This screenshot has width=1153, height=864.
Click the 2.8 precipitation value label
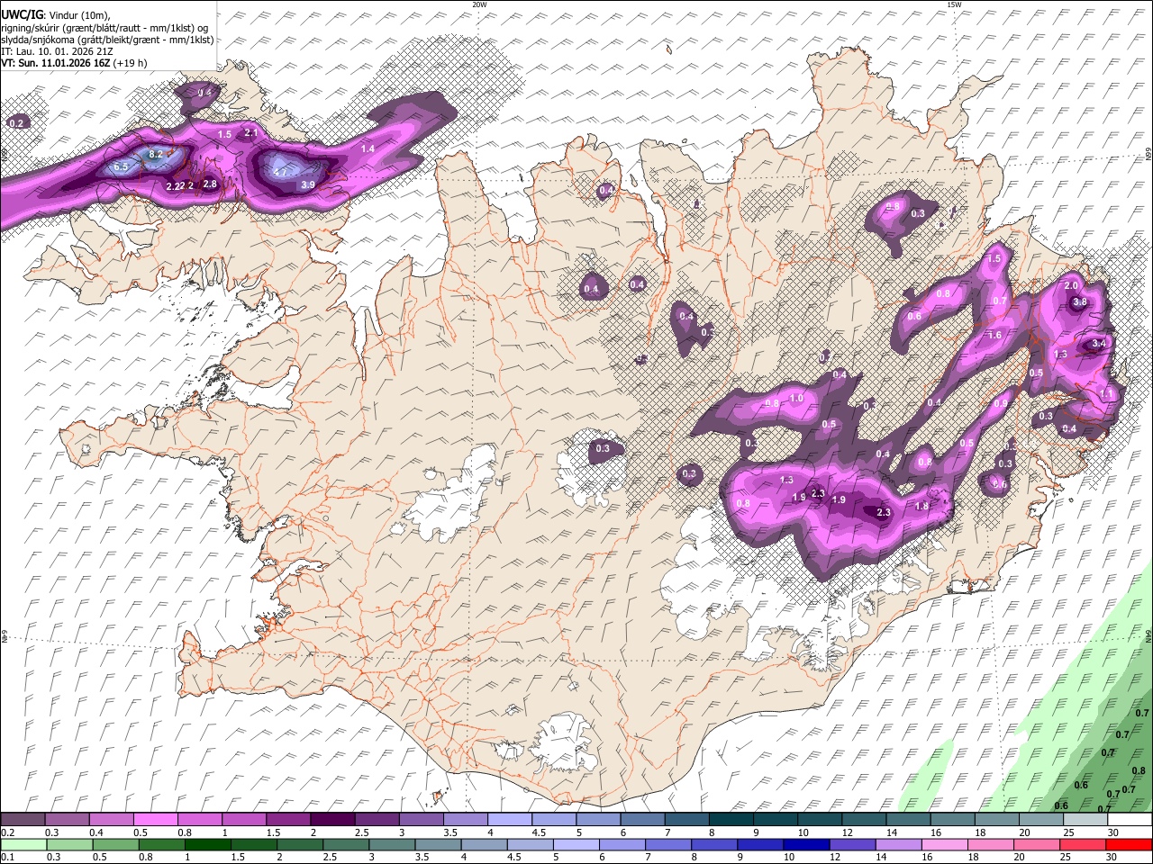[x=210, y=184]
